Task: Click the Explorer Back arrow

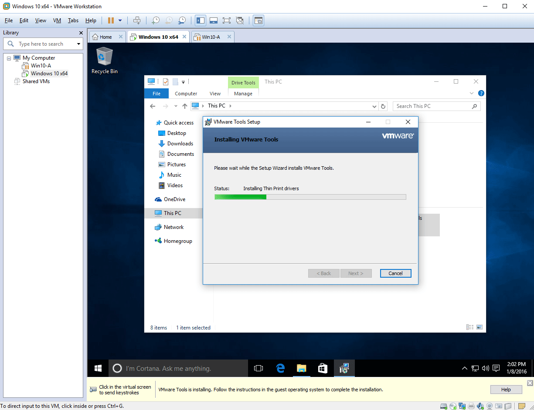Action: point(153,106)
